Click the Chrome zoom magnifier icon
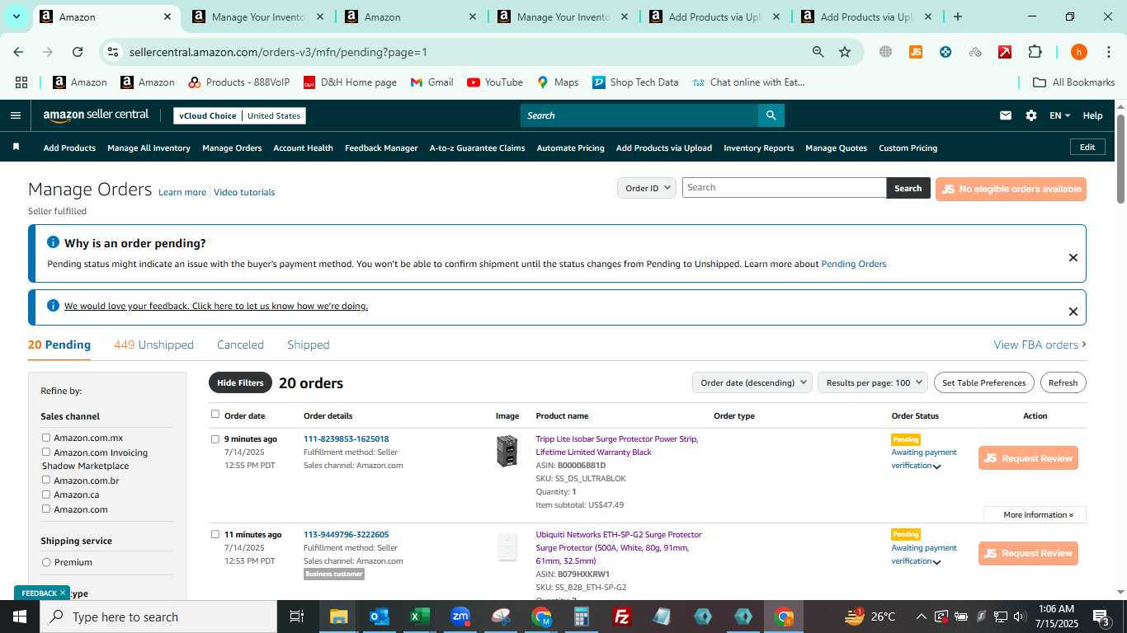Viewport: 1127px width, 633px height. click(818, 52)
